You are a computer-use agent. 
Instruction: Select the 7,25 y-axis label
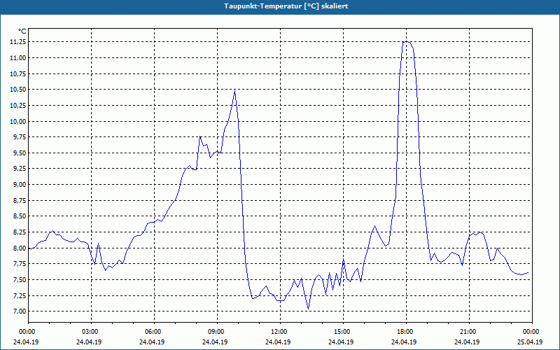20,295
